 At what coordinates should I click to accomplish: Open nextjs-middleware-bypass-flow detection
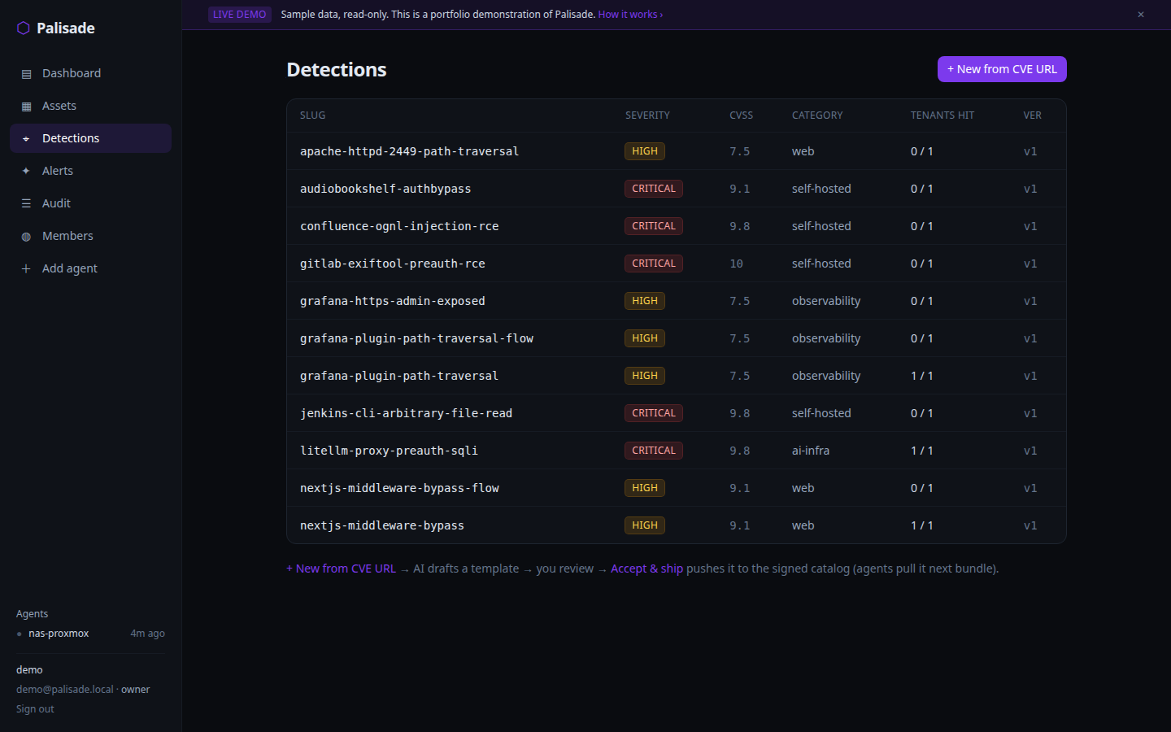click(677, 488)
